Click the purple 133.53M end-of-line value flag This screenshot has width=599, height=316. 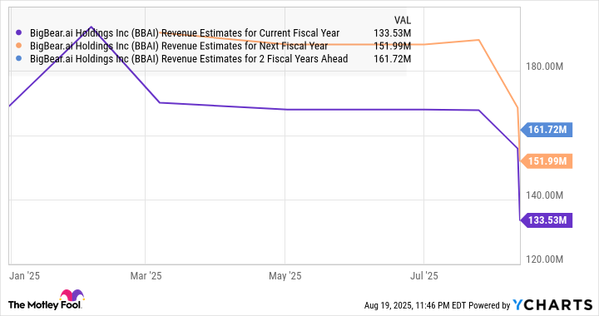(547, 220)
